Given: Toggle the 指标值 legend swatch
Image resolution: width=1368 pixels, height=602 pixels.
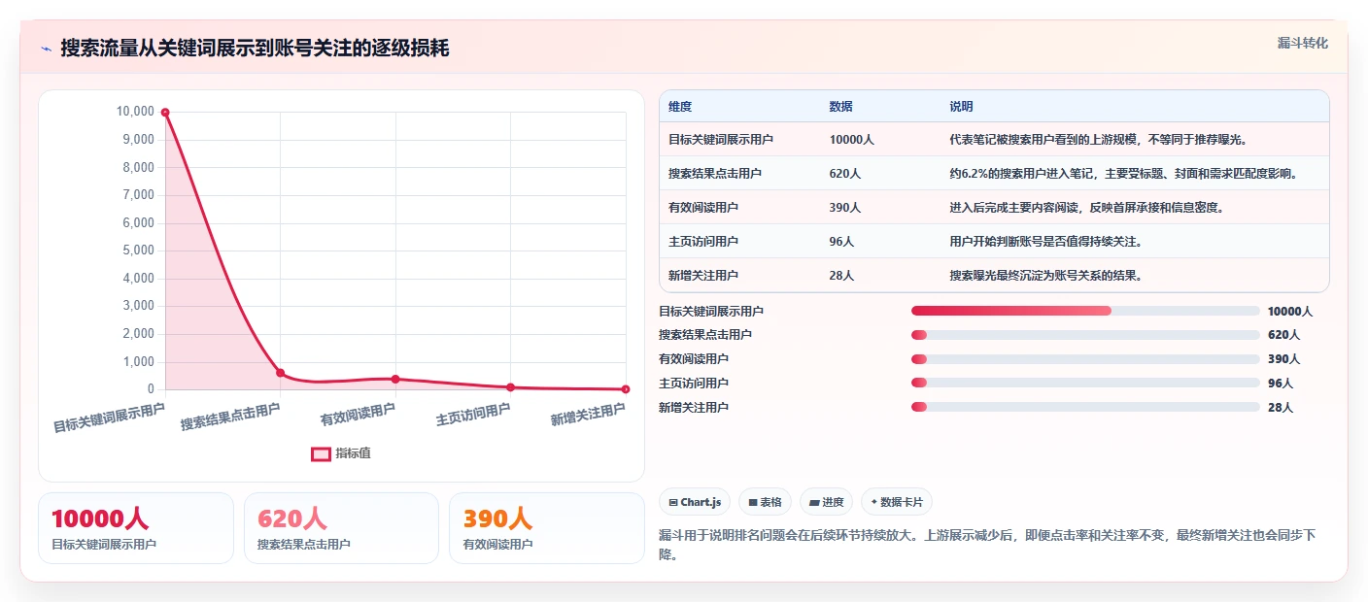Looking at the screenshot, I should click(x=321, y=453).
